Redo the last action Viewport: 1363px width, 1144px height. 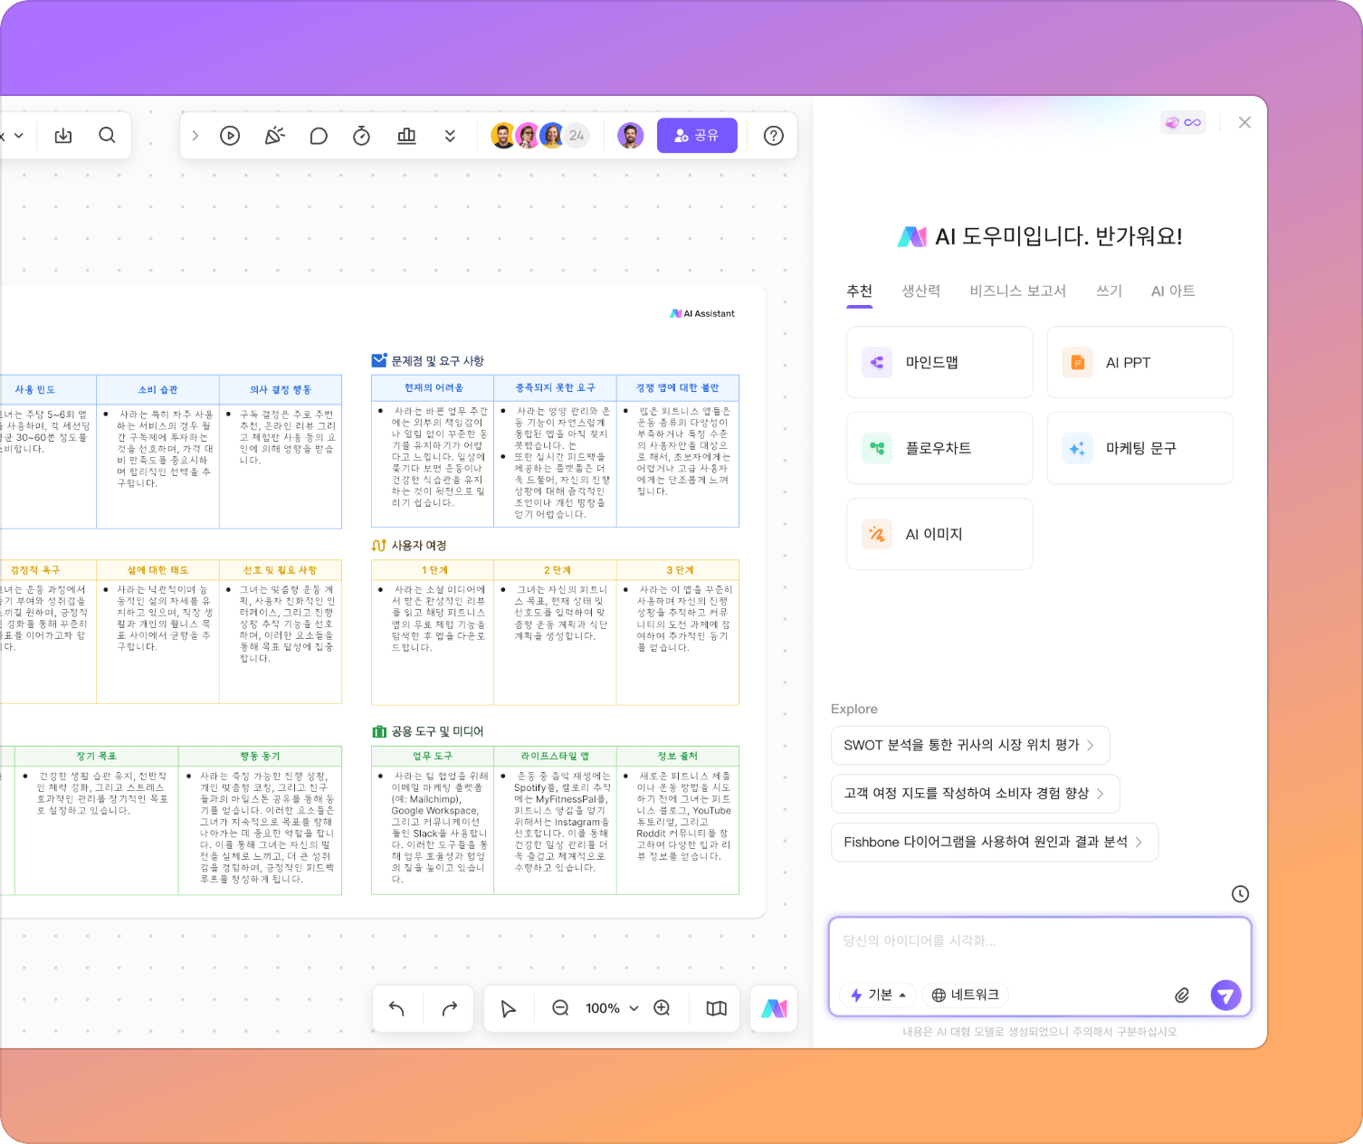point(449,1008)
